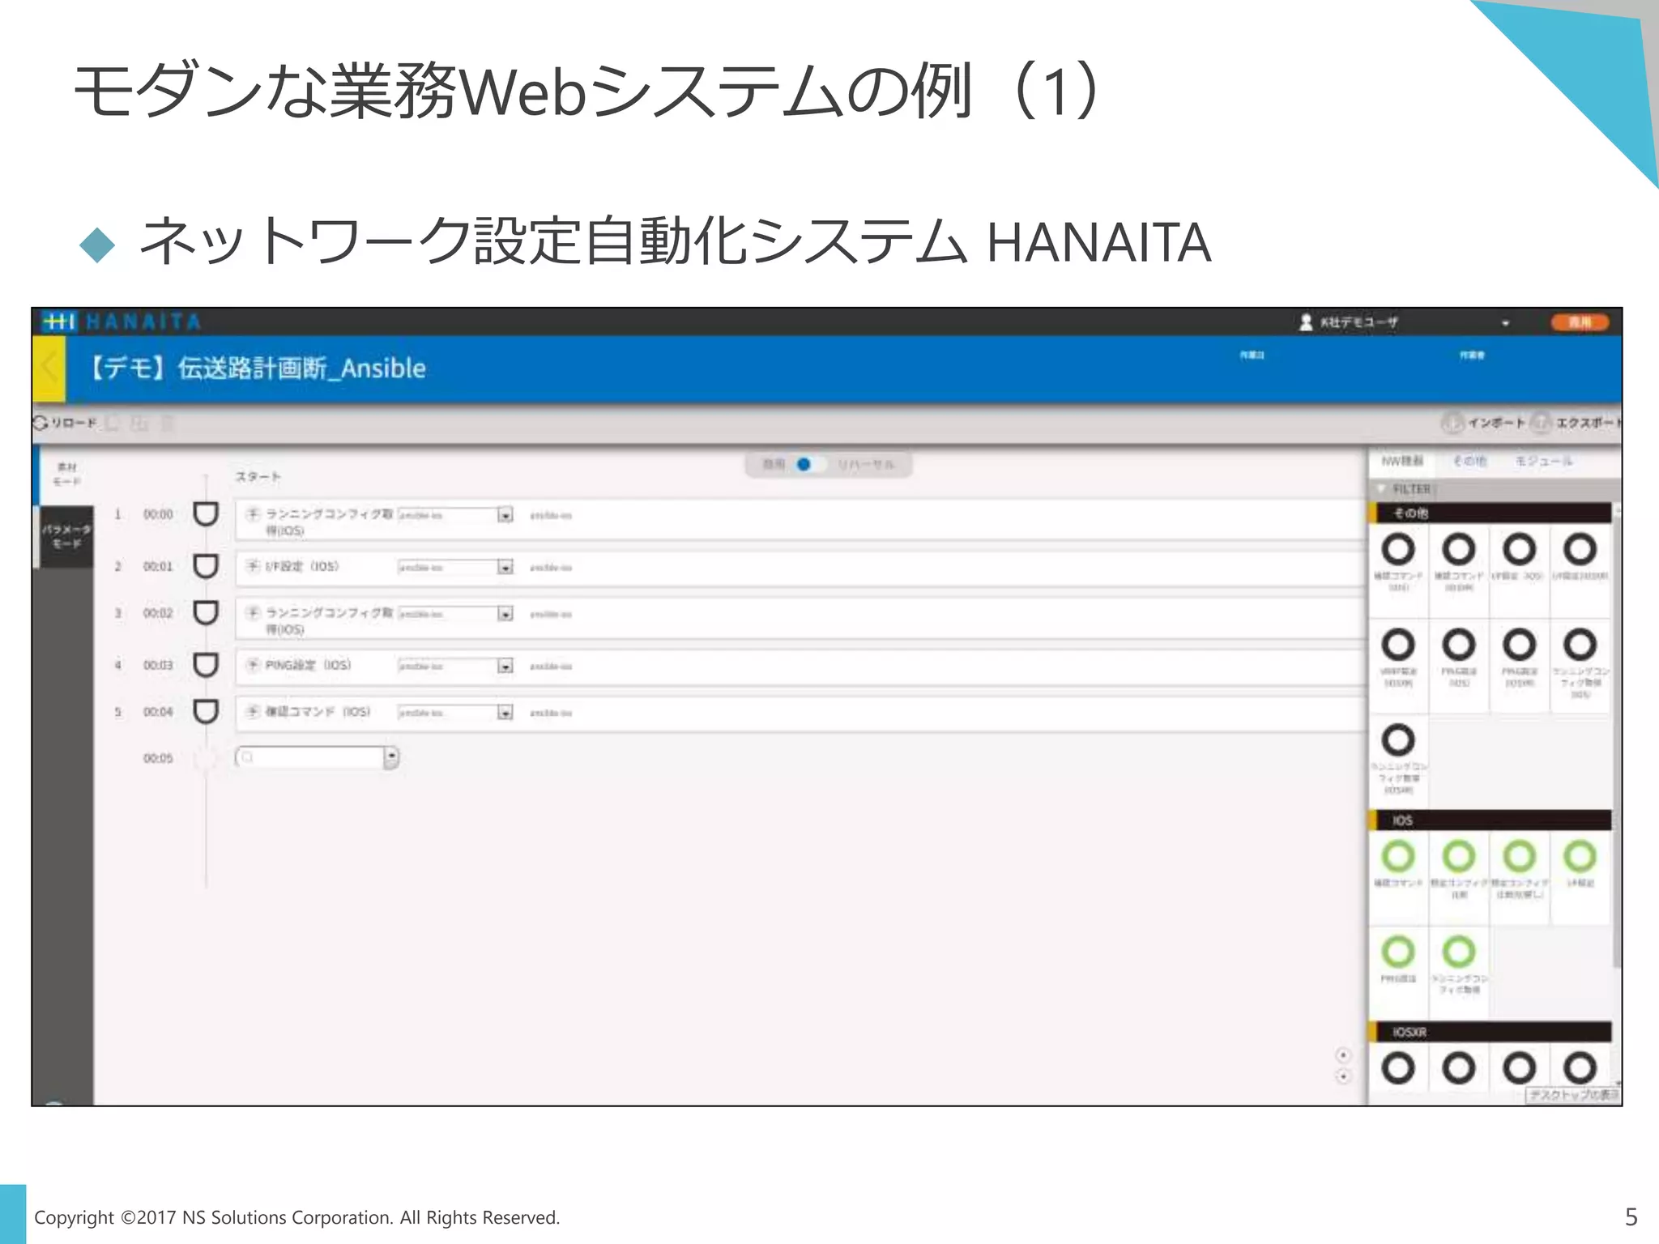Click the step node at 00:00

pos(206,514)
